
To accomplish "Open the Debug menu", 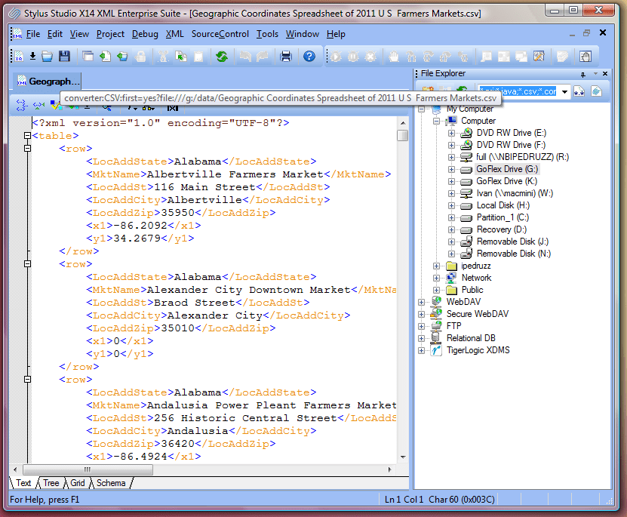I will tap(145, 35).
